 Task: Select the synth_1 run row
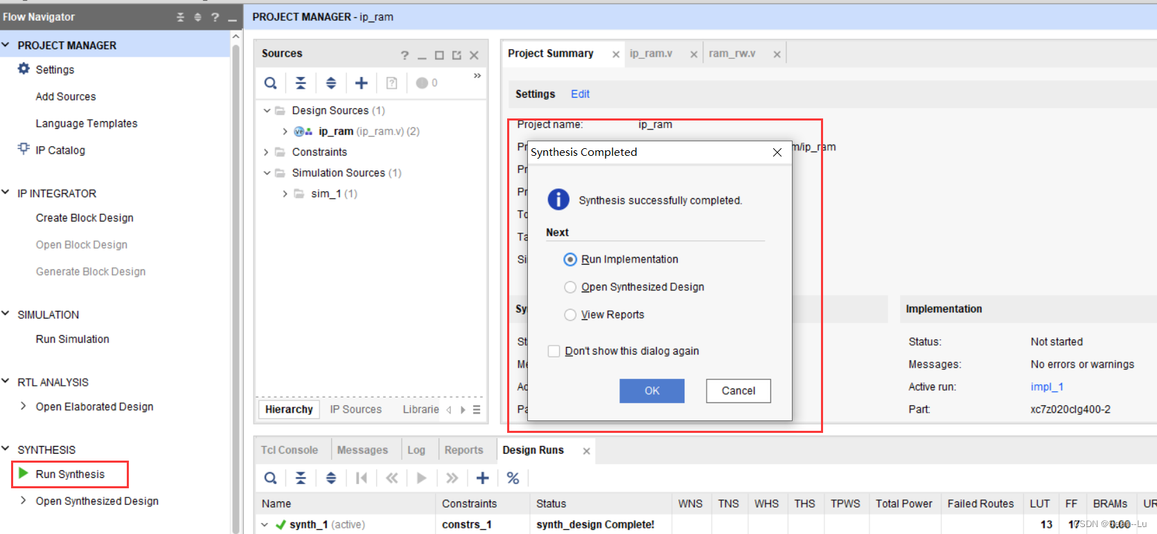[705, 524]
